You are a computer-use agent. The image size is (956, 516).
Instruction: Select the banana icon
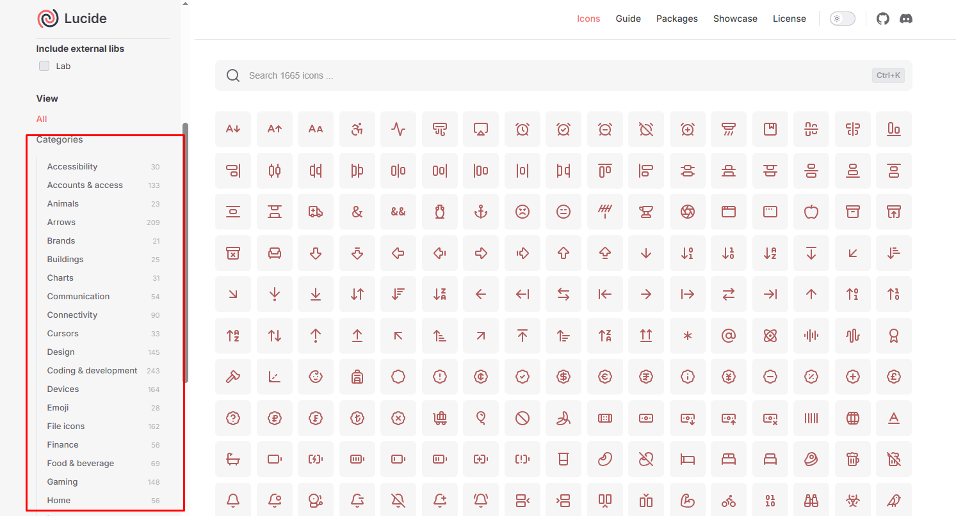pyautogui.click(x=563, y=418)
